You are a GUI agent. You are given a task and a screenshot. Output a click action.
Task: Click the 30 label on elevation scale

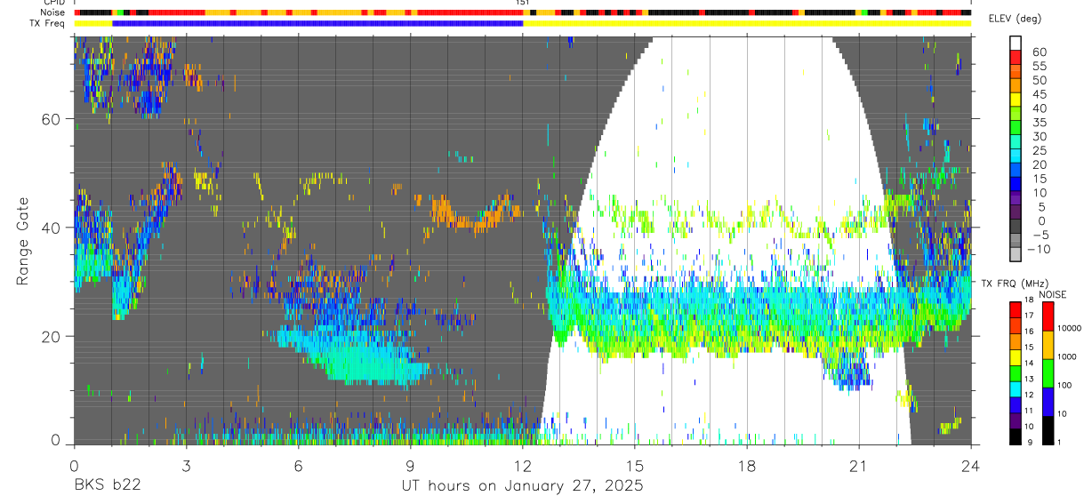(x=1039, y=136)
